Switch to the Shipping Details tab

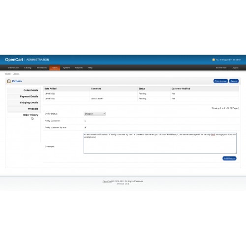coord(24,103)
